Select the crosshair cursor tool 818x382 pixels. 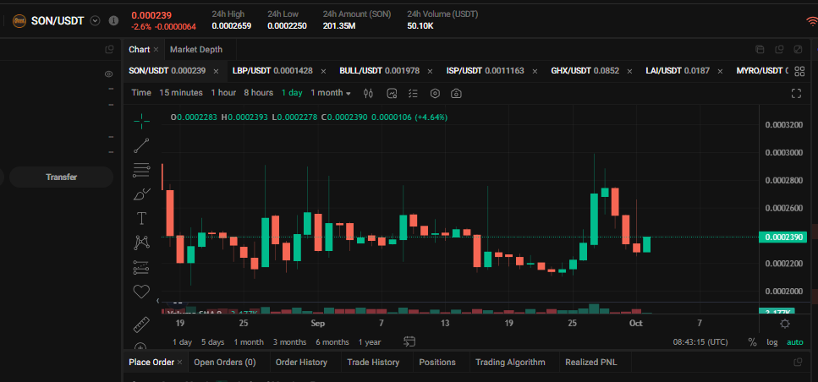[x=141, y=121]
